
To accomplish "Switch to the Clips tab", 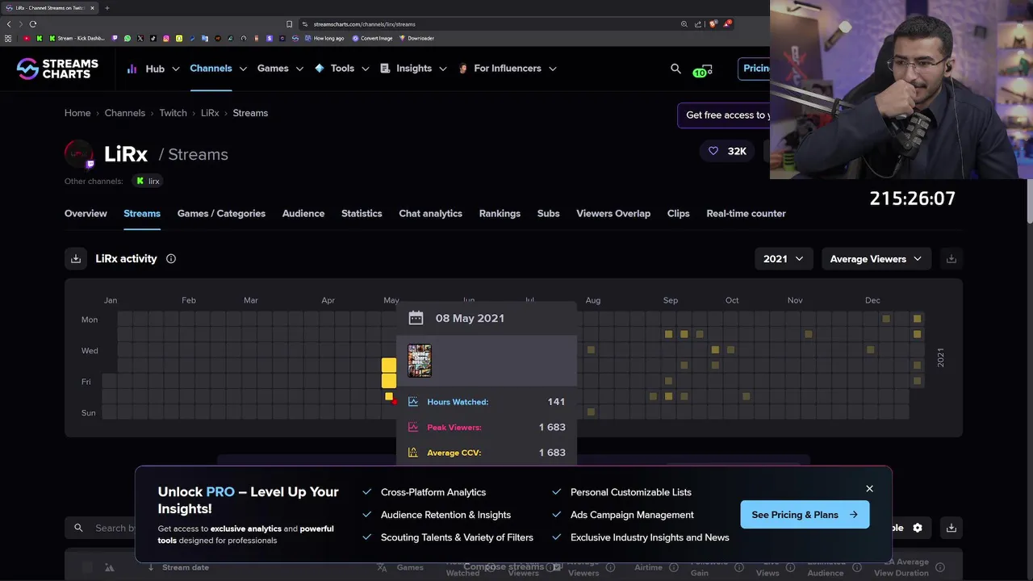I will pos(678,214).
